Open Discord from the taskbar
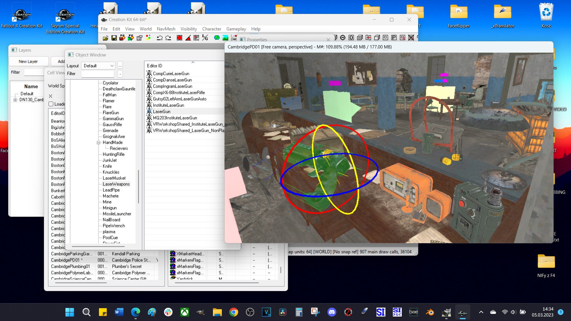571x321 pixels. [x=332, y=312]
